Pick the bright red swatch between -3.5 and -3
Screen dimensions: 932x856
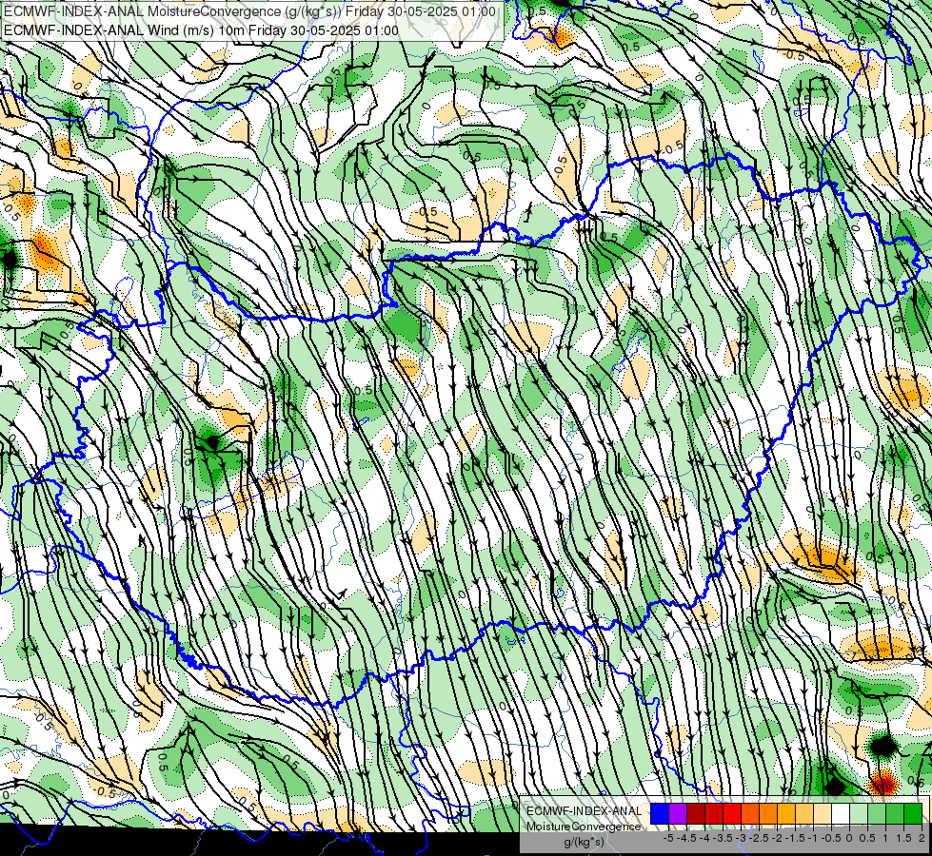(x=732, y=813)
